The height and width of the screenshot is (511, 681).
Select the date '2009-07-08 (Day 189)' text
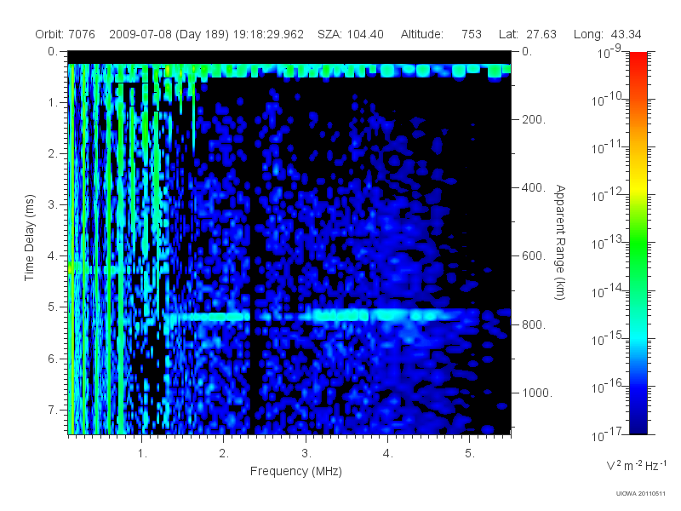[169, 34]
